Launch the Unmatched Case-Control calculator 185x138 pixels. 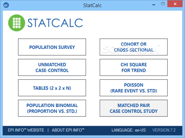[52, 67]
